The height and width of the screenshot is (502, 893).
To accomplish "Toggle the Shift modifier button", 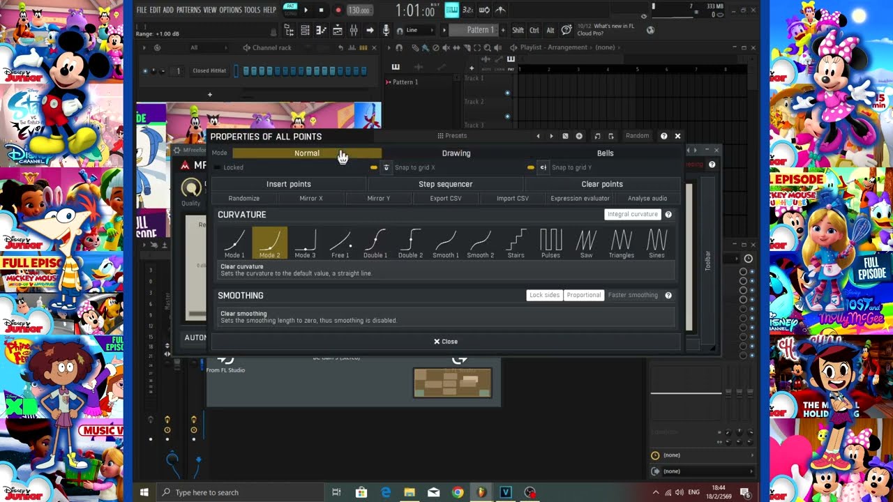I will pyautogui.click(x=518, y=30).
